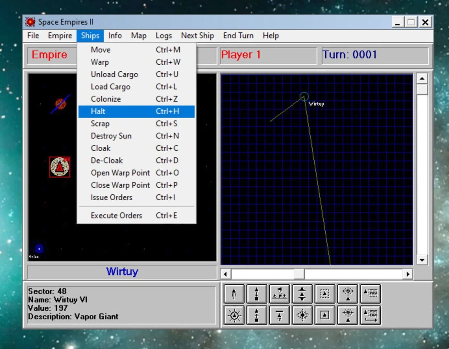
Task: Select the Colonize planet toolbar icon
Action: point(279,293)
